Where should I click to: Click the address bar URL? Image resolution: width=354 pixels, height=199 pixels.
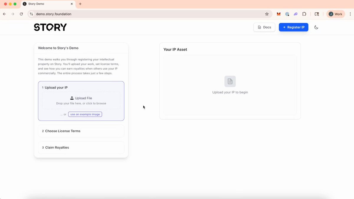(54, 14)
